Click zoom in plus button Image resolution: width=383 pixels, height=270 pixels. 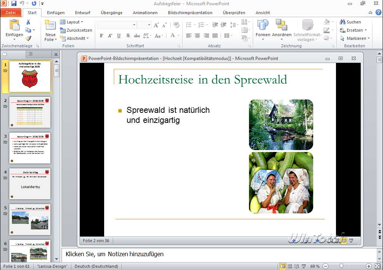tap(369, 266)
